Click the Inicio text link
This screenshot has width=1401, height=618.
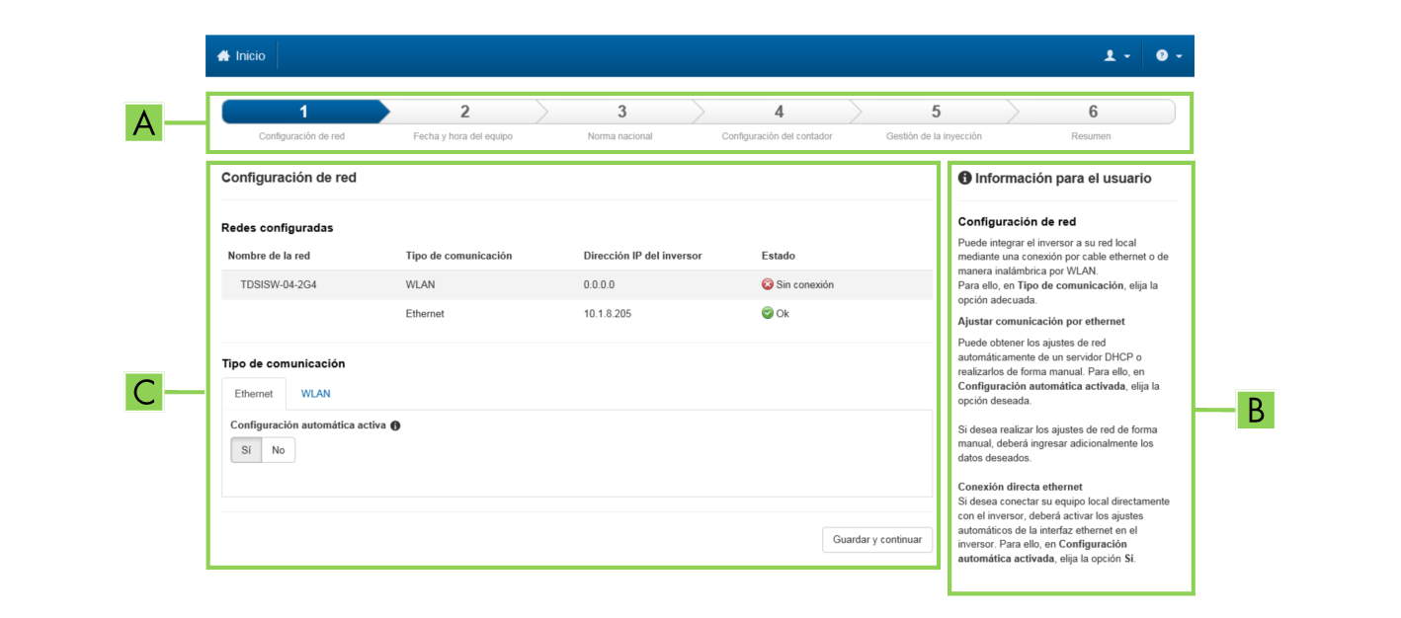pos(250,56)
